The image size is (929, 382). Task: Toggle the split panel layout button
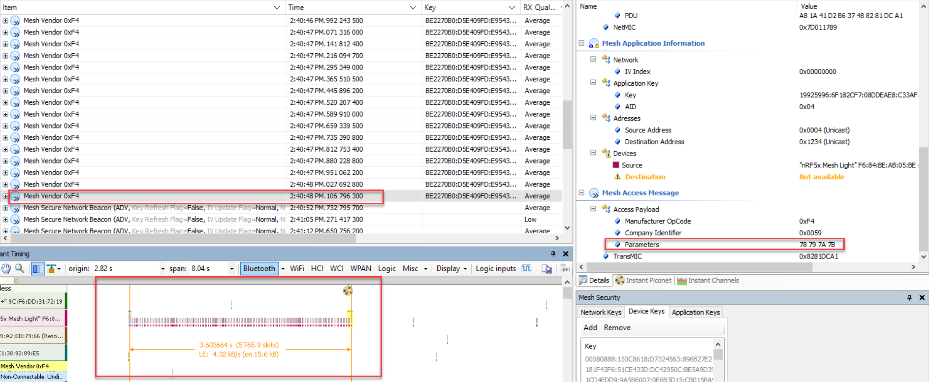(37, 268)
